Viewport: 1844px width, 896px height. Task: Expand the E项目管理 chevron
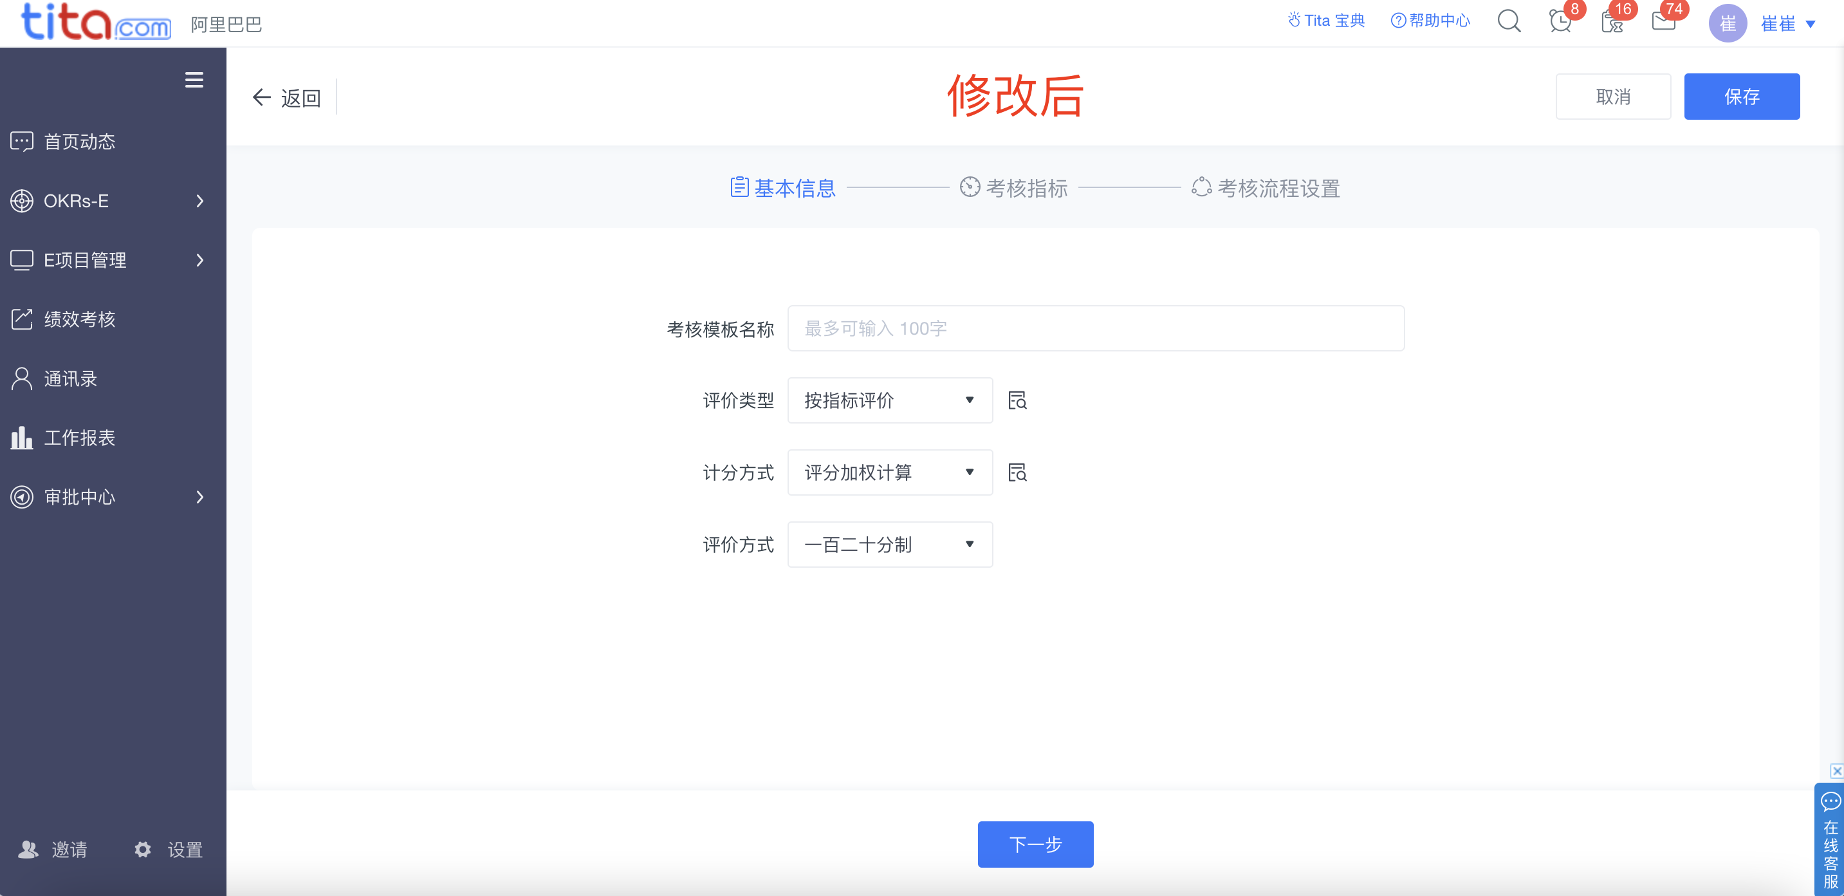pos(199,260)
